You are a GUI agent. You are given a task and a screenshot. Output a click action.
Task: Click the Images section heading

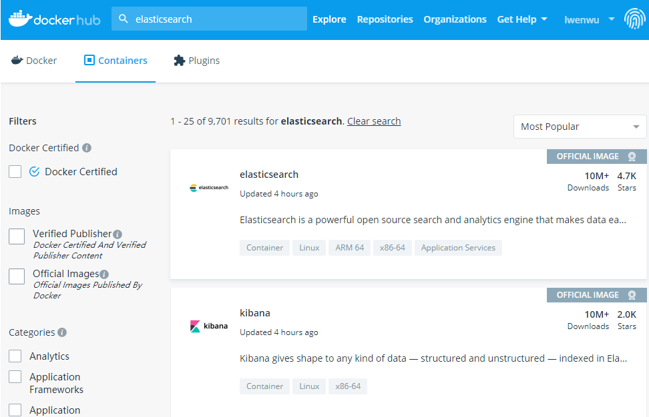click(x=25, y=211)
